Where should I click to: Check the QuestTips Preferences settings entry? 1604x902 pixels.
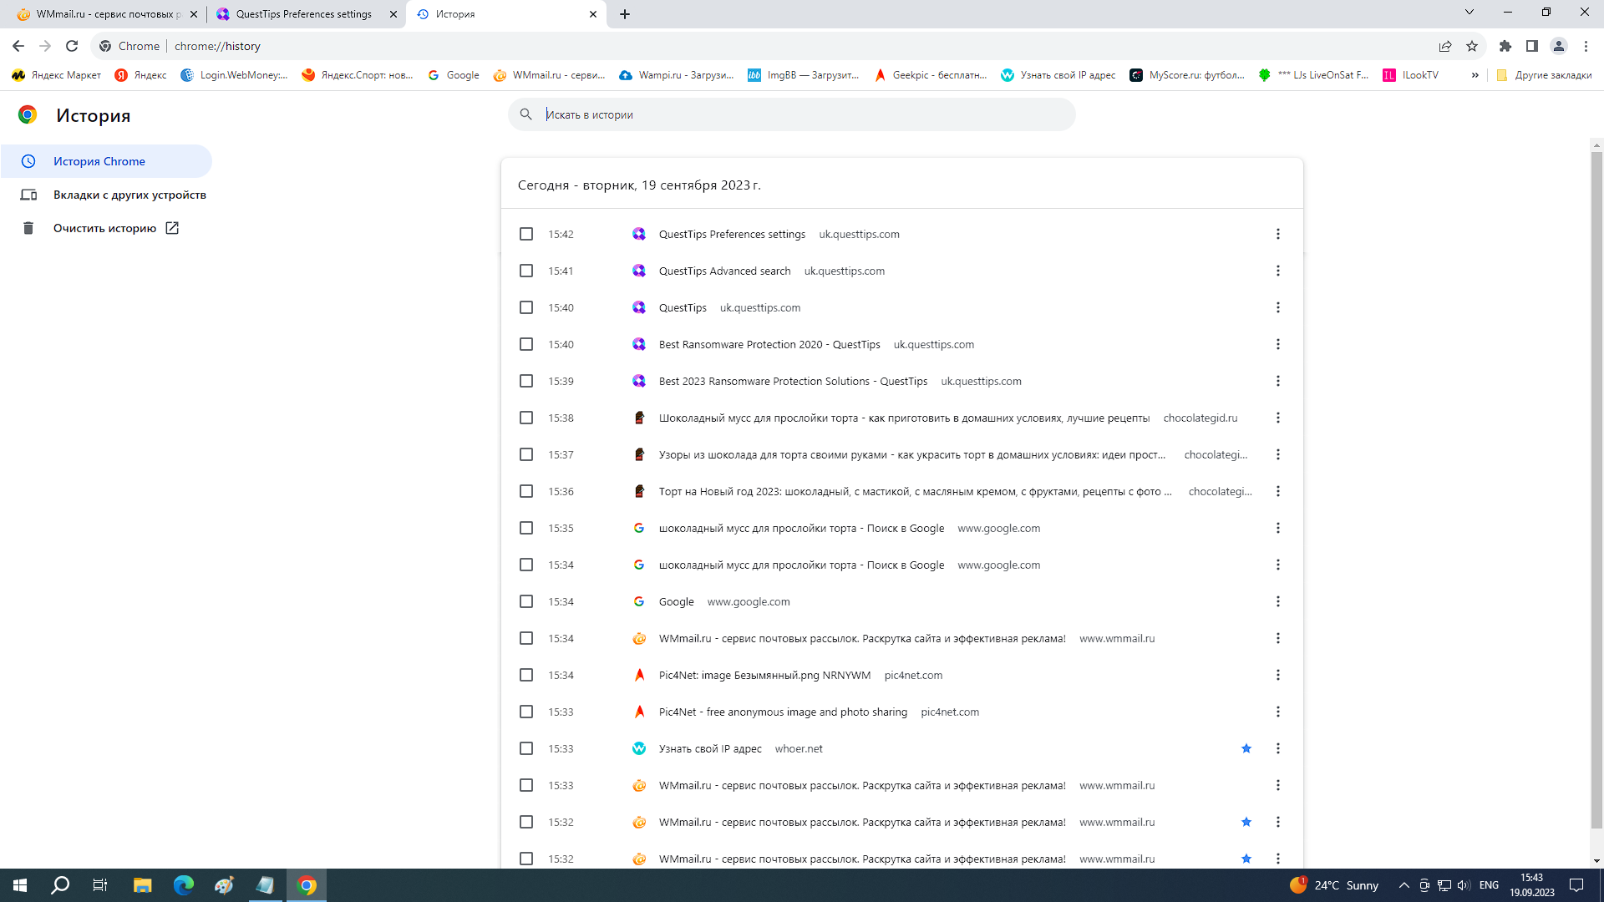(x=526, y=234)
